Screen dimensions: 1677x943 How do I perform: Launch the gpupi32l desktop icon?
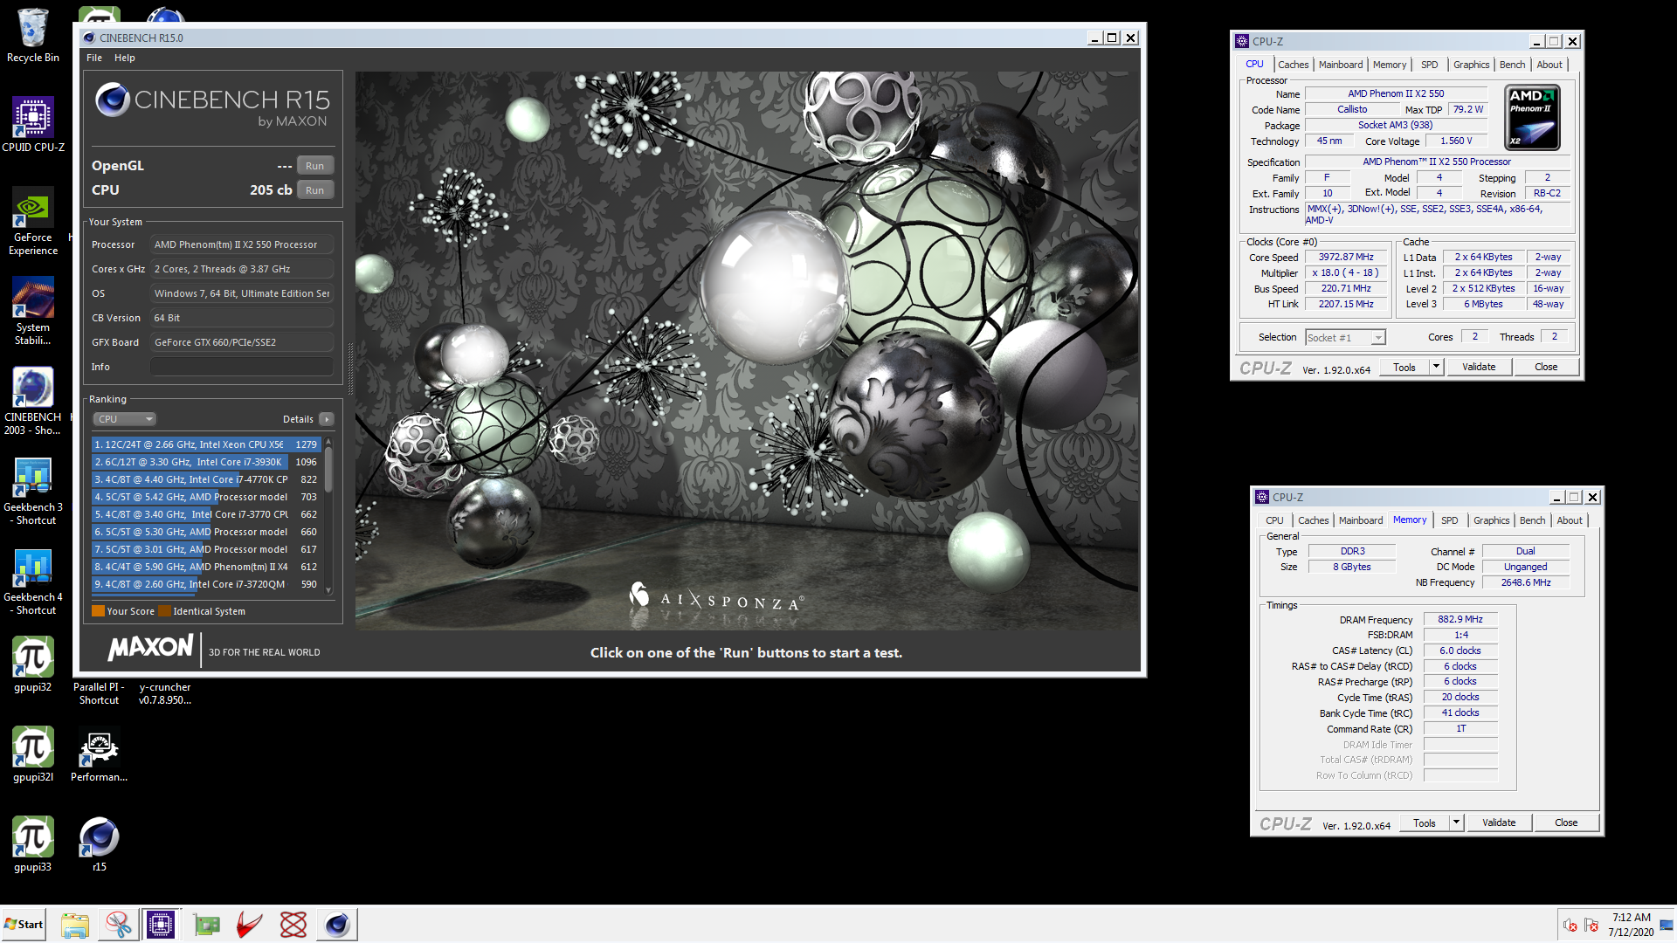tap(33, 754)
